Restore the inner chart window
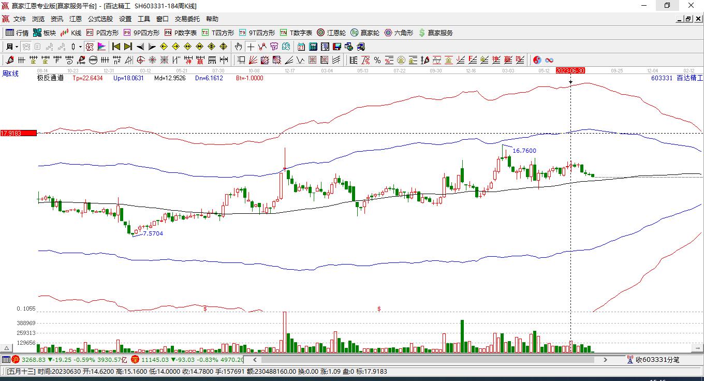Viewport: 704px width, 381px height. 688,19
